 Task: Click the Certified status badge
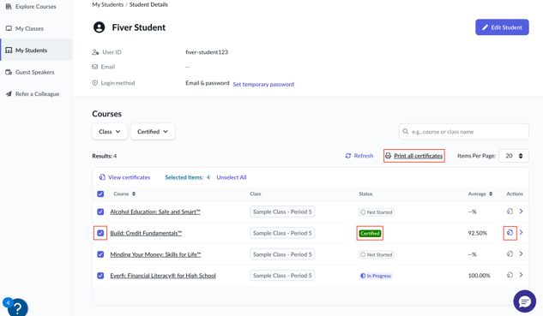click(x=370, y=234)
